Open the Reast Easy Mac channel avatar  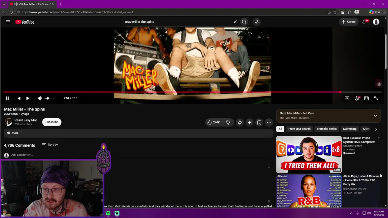(x=8, y=122)
